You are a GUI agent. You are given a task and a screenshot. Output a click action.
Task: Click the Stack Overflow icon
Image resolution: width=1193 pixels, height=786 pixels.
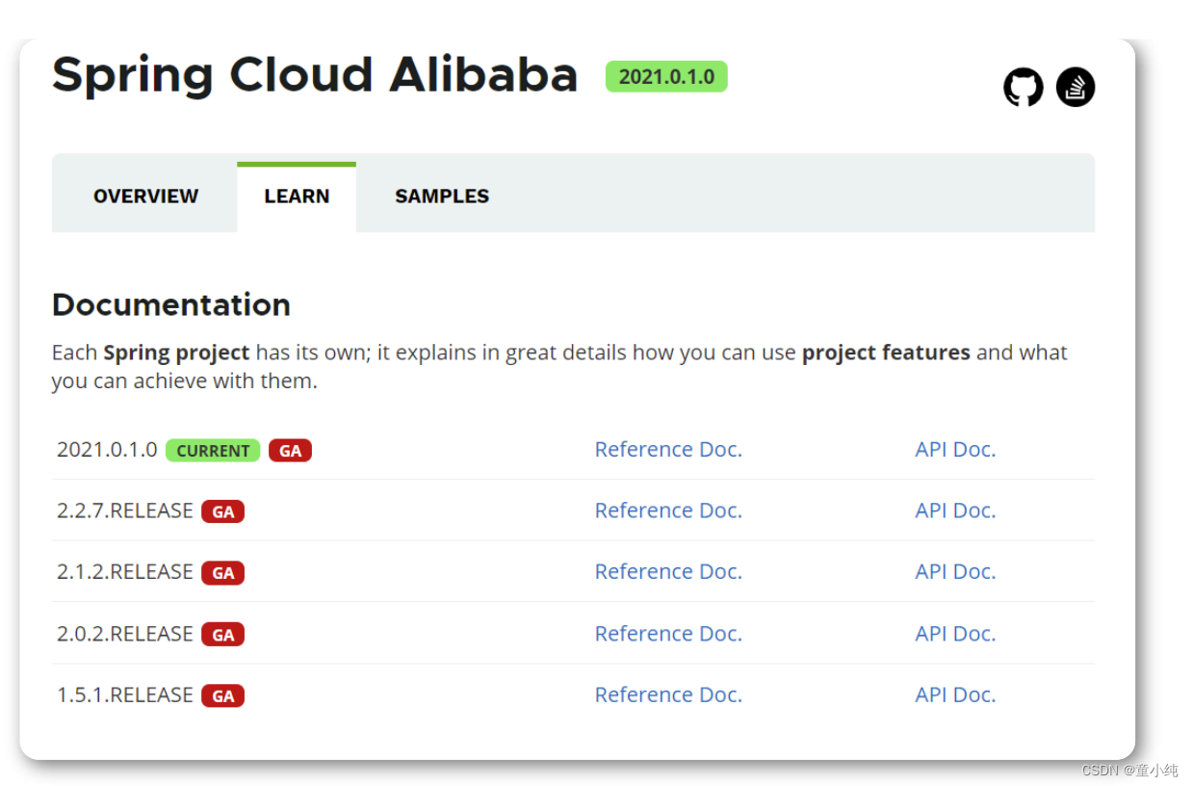(x=1076, y=88)
